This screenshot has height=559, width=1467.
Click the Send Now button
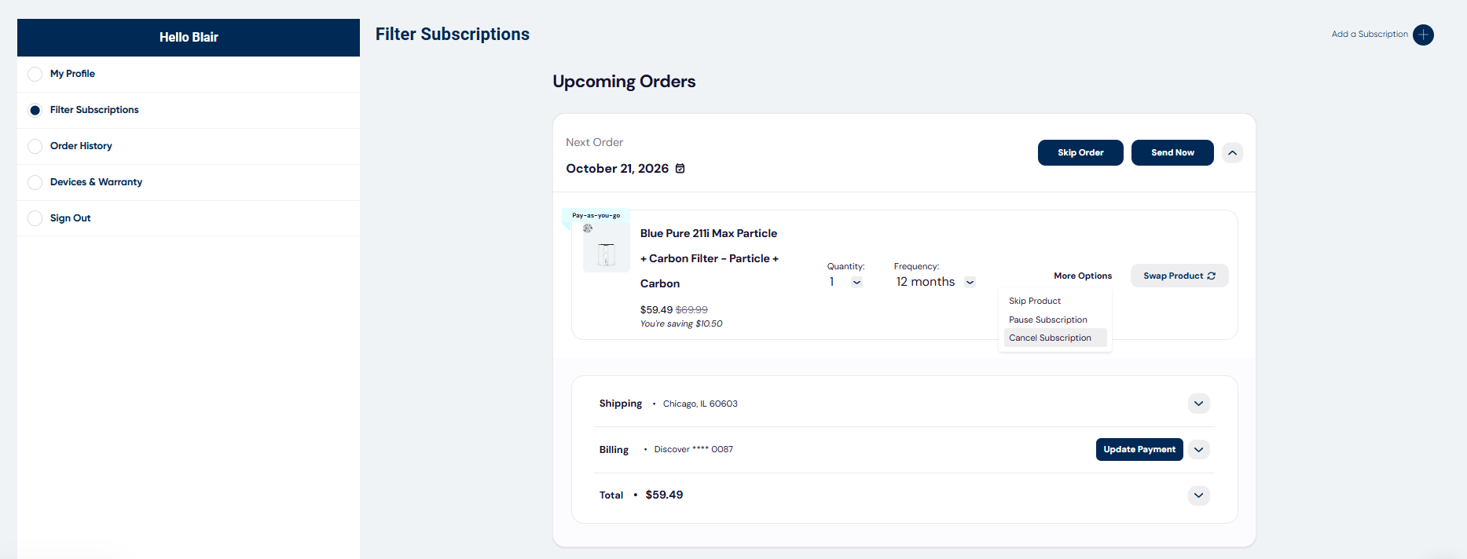coord(1172,152)
